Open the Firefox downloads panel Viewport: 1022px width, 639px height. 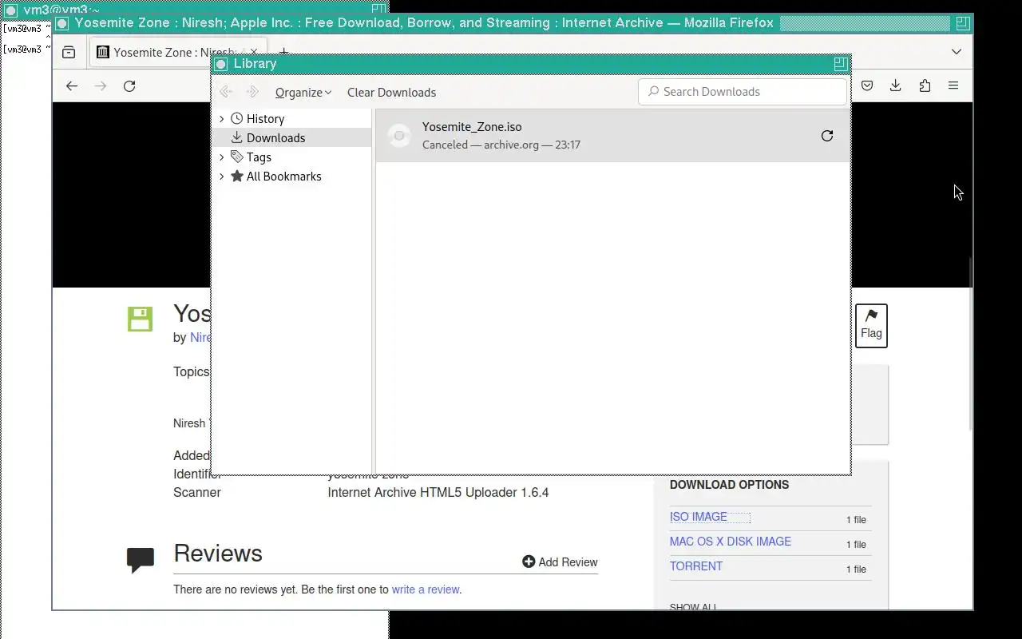pyautogui.click(x=896, y=85)
